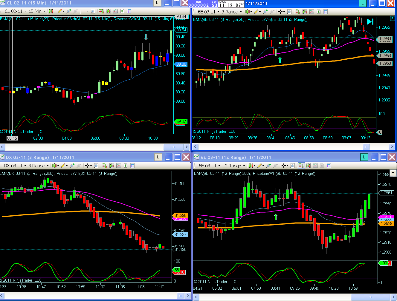Click left scroll arrow under 6E 3 Range chart
This screenshot has width=397, height=301.
coord(196,146)
